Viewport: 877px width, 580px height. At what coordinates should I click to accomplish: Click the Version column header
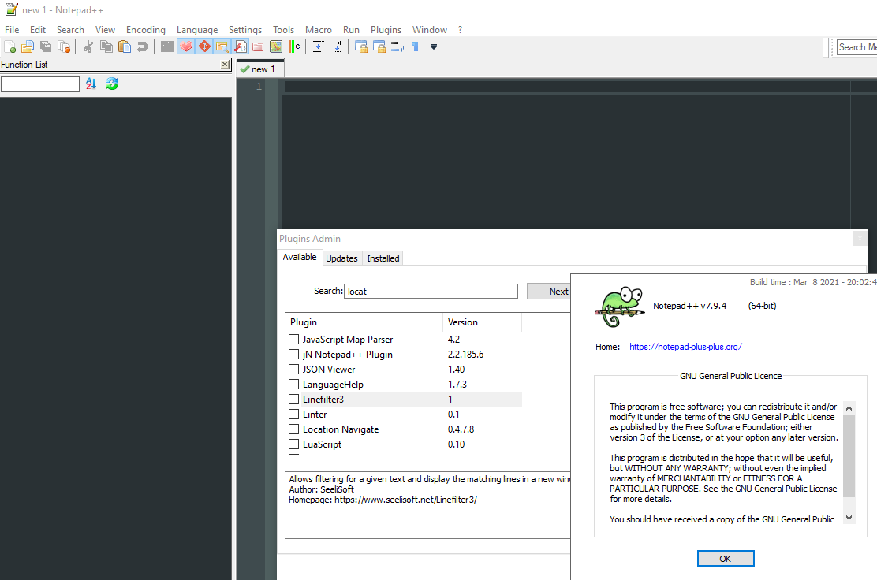pos(482,322)
